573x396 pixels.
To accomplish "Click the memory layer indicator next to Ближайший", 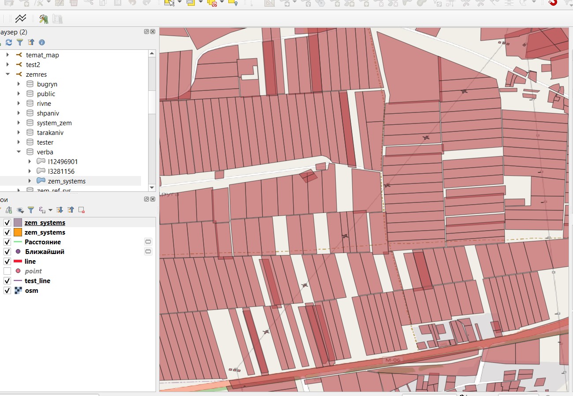I will [148, 252].
